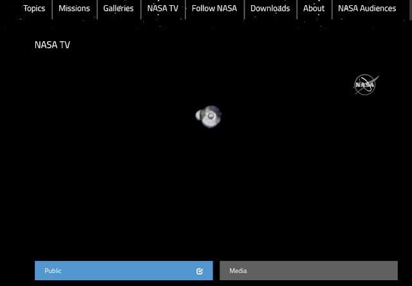Open the About menu
Screen dimensions: 412x286
pyautogui.click(x=314, y=8)
